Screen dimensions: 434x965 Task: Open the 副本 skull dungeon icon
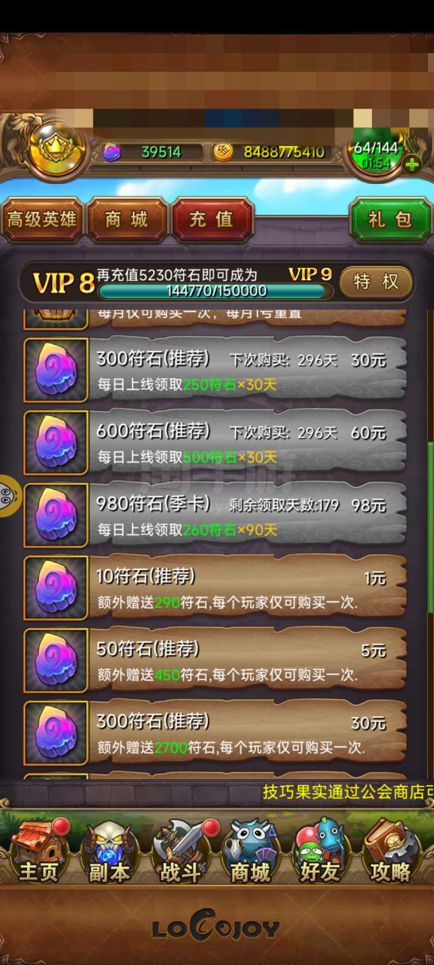(x=109, y=850)
